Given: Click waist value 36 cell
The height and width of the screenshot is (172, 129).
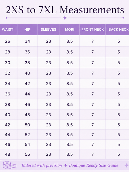Looking at the screenshot, I should [x=7, y=94].
